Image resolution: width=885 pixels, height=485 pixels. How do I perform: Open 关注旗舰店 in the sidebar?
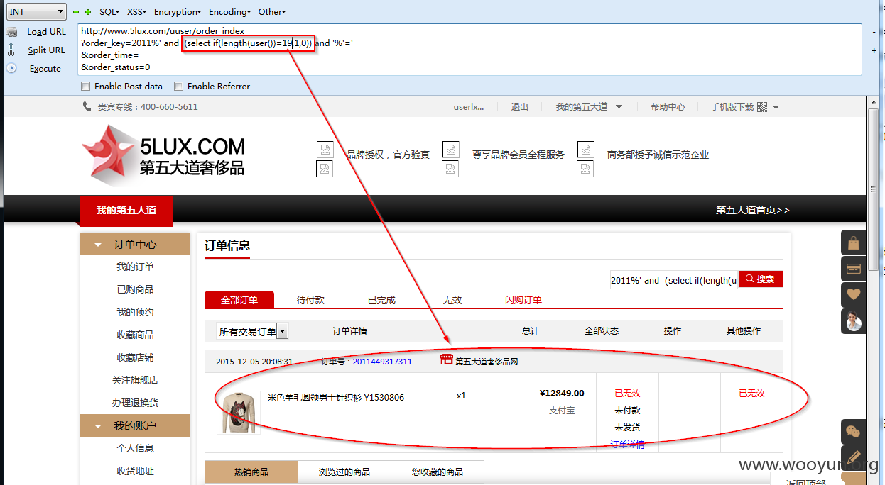[135, 381]
